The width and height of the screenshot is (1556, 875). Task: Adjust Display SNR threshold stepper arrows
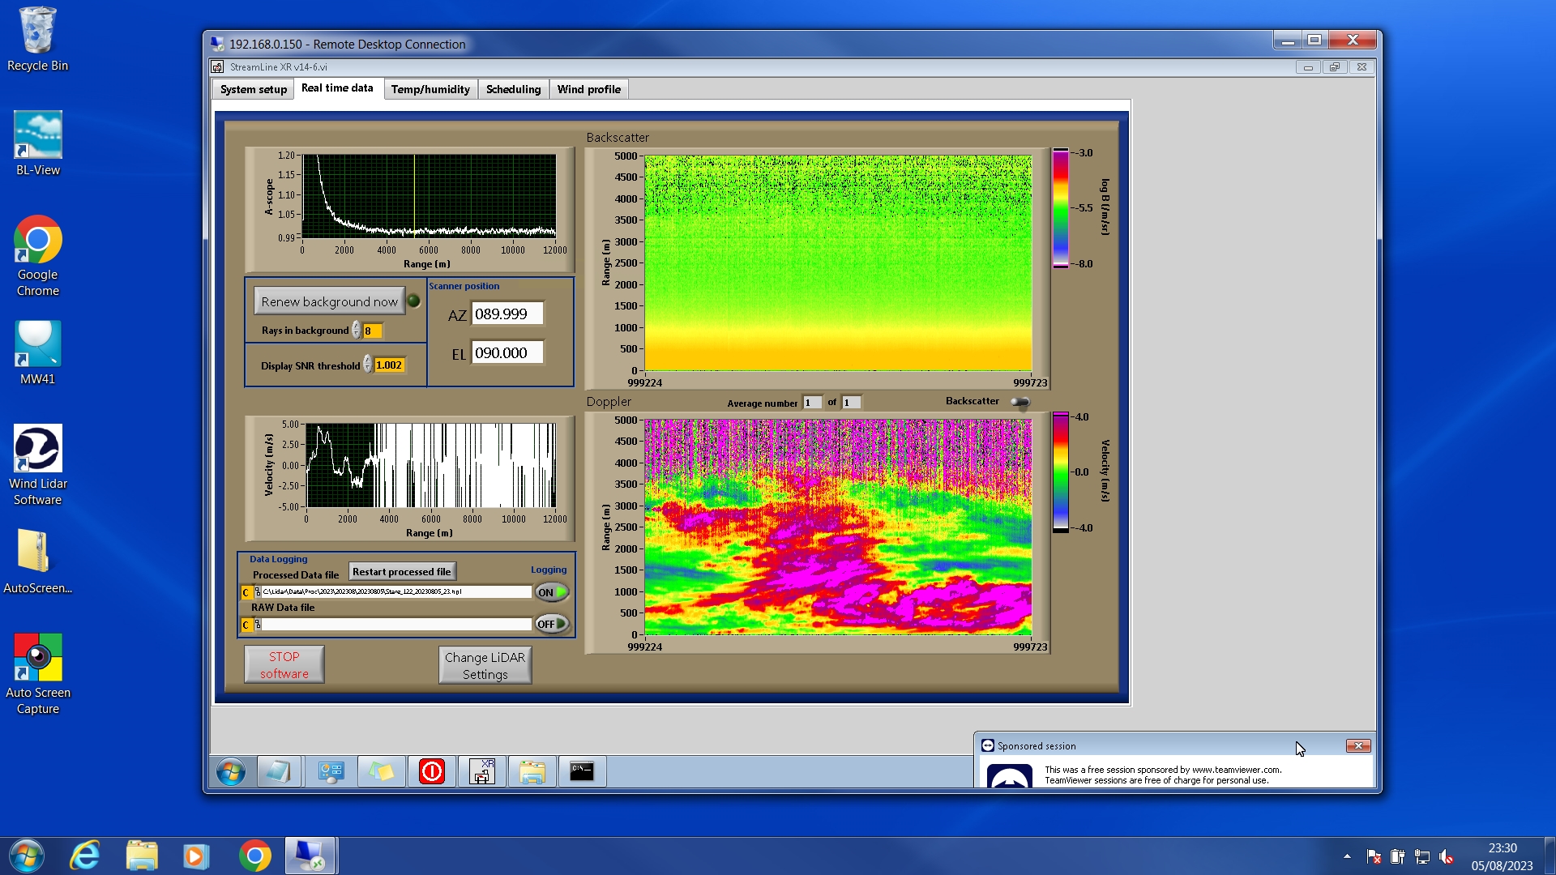tap(367, 365)
